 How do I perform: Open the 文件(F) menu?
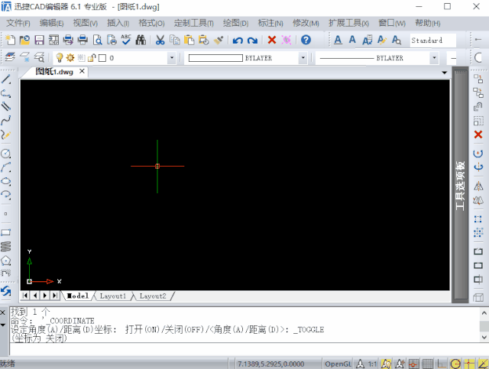click(18, 23)
